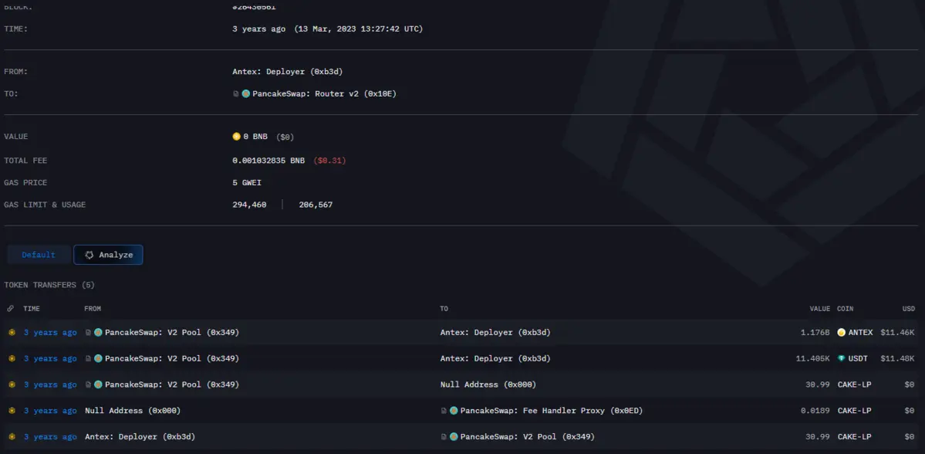925x454 pixels.
Task: Click the transaction time '3 years ago' text
Action: pos(258,29)
